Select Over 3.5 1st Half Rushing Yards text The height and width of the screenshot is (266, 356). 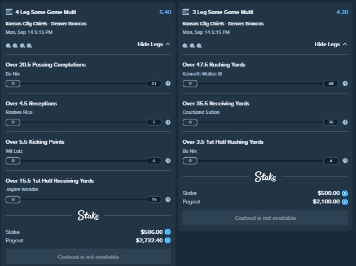223,141
